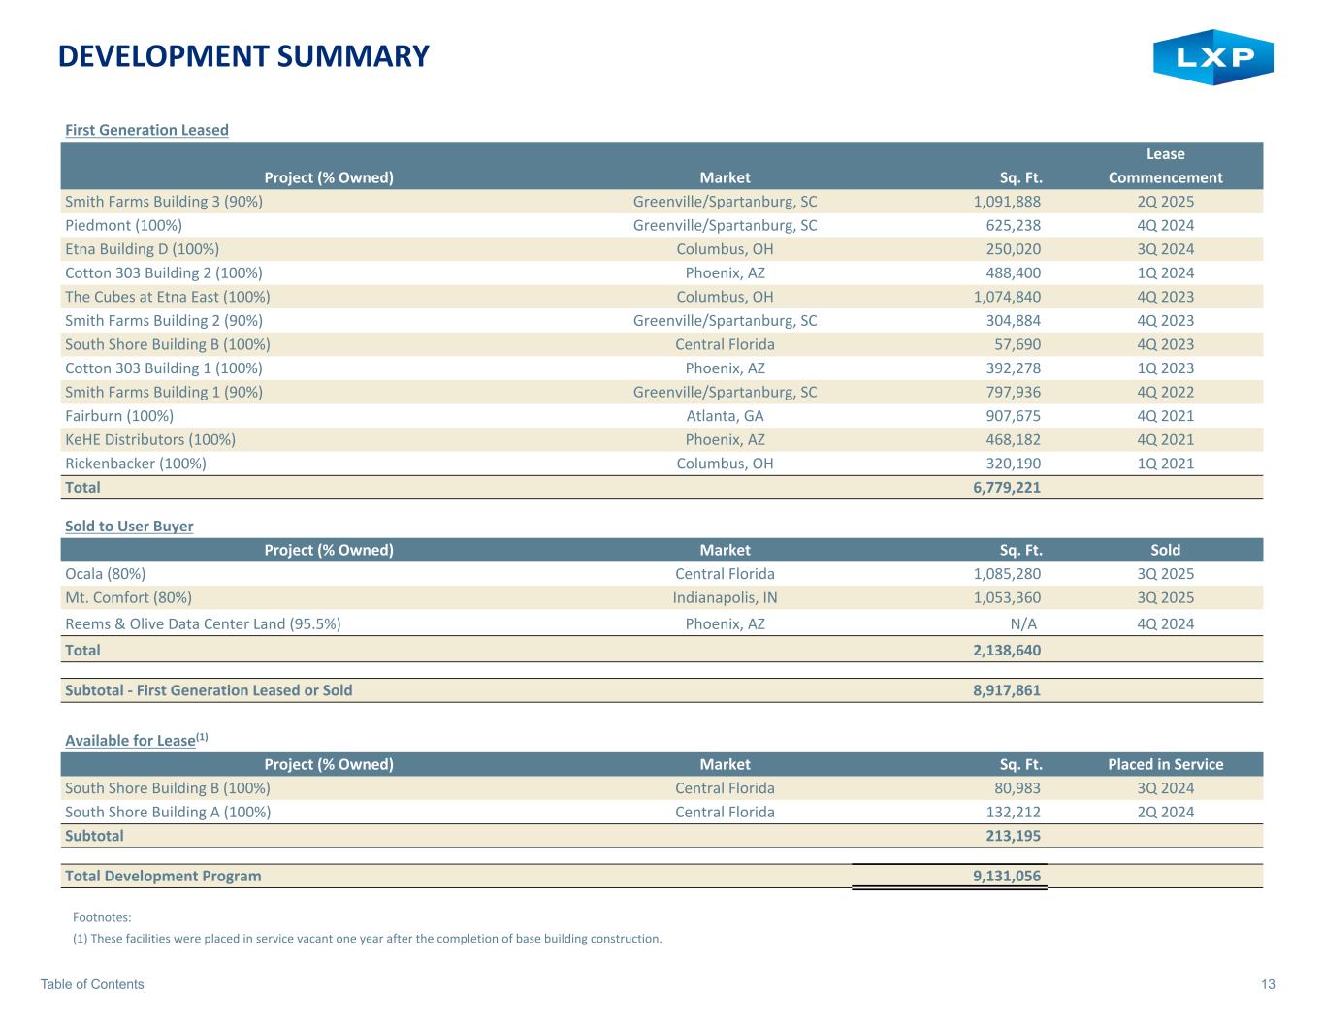Open the Table of Contents link

point(92,984)
